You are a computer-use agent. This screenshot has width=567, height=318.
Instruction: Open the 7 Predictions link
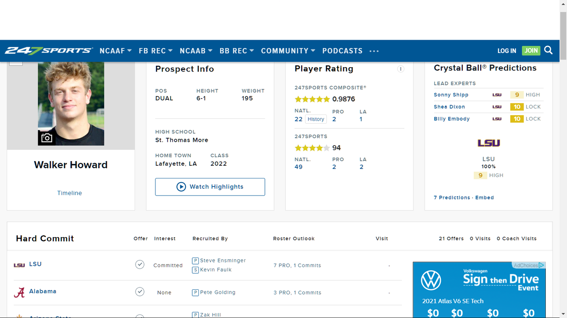tap(452, 197)
